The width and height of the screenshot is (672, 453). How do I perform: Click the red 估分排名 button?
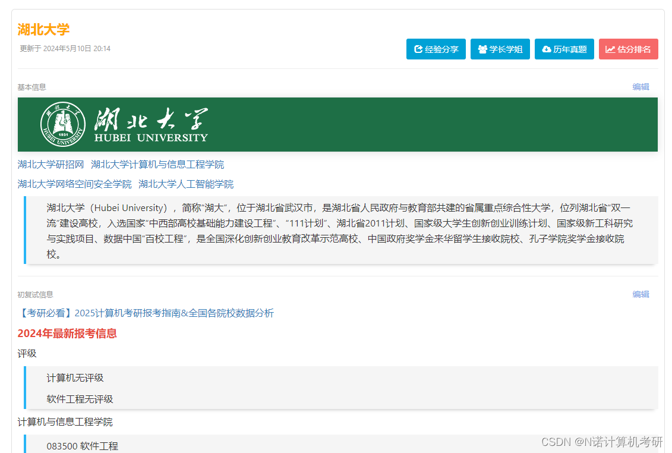[x=628, y=49]
